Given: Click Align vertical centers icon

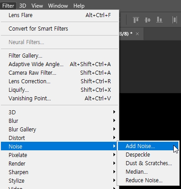Looking at the screenshot, I should (x=148, y=20).
